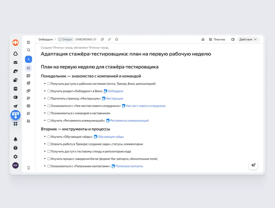Open help question mark icon
The image size is (275, 208).
tap(15, 148)
